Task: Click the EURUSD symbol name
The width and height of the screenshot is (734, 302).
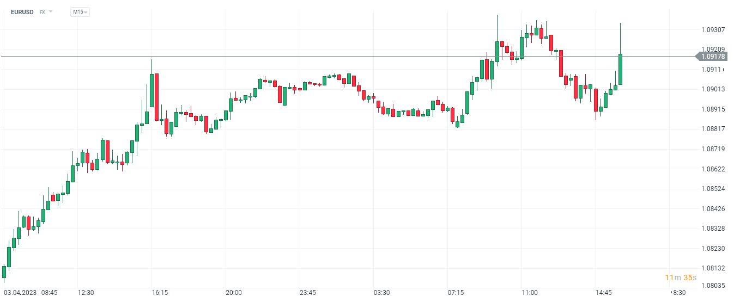Action: pyautogui.click(x=22, y=11)
